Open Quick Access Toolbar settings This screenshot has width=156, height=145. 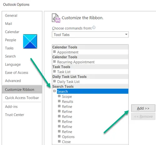22,98
